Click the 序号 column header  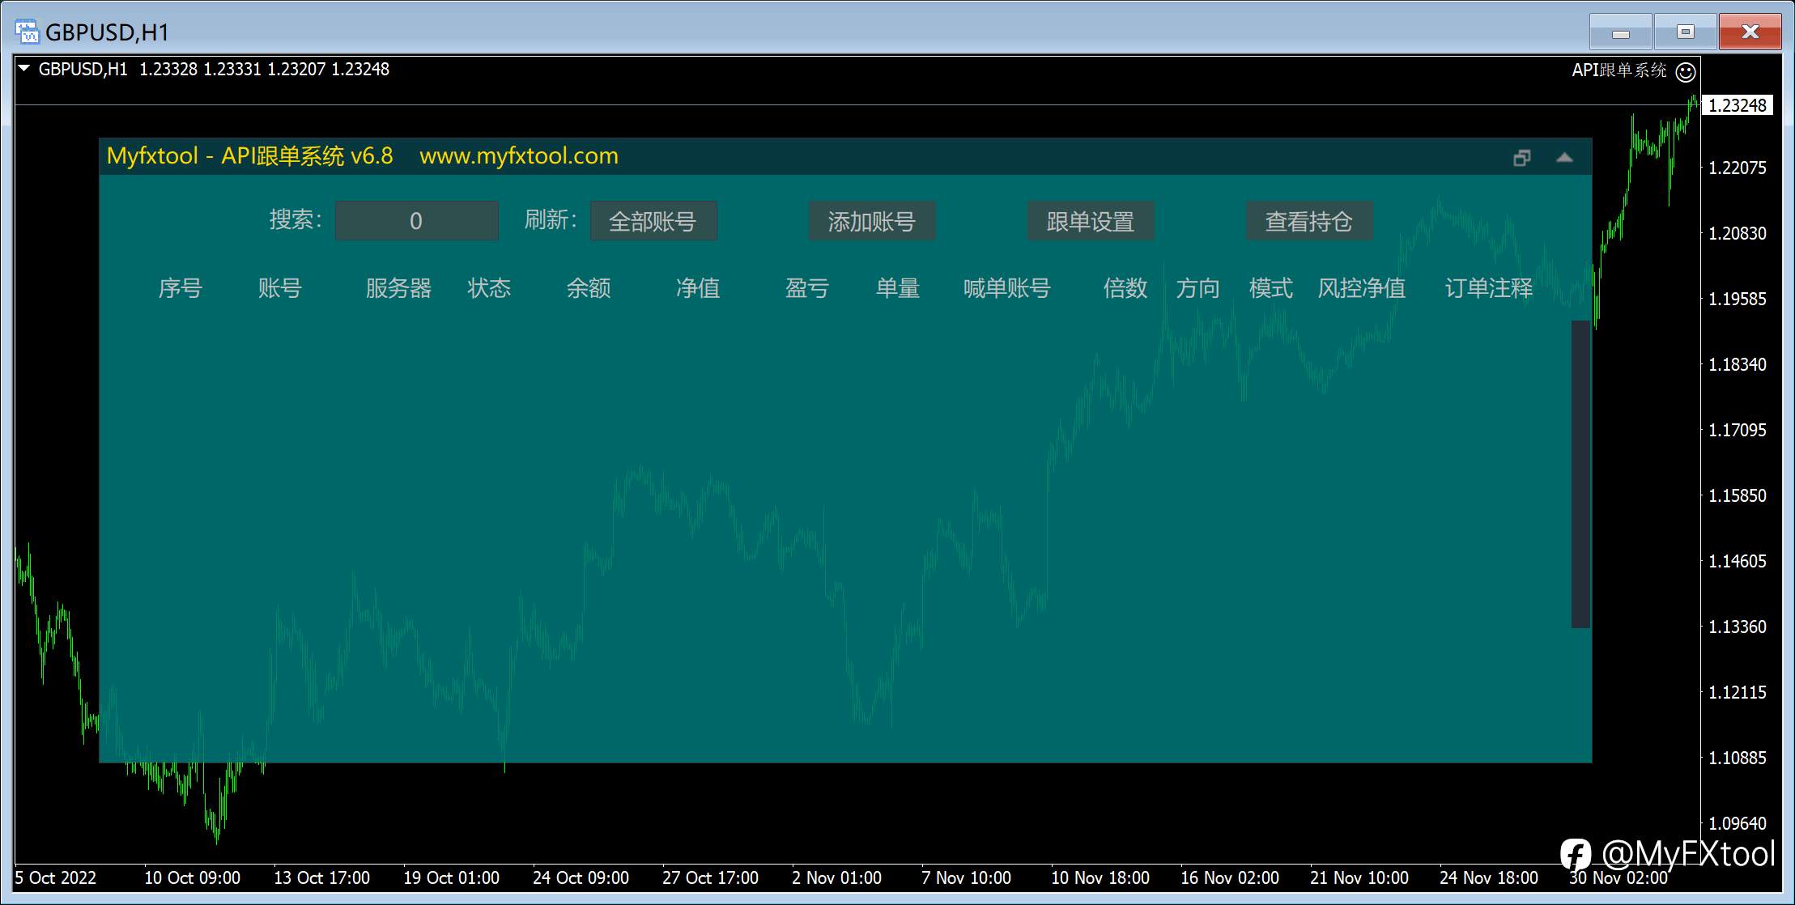coord(180,288)
